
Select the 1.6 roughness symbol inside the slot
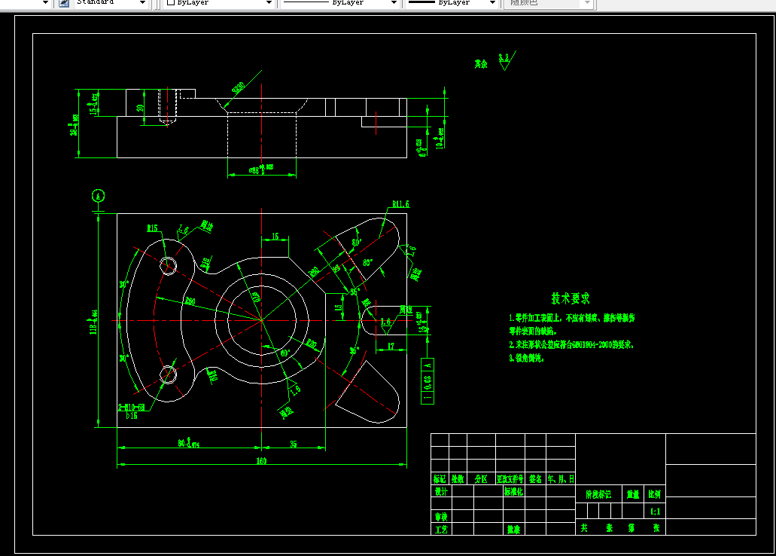pyautogui.click(x=386, y=325)
